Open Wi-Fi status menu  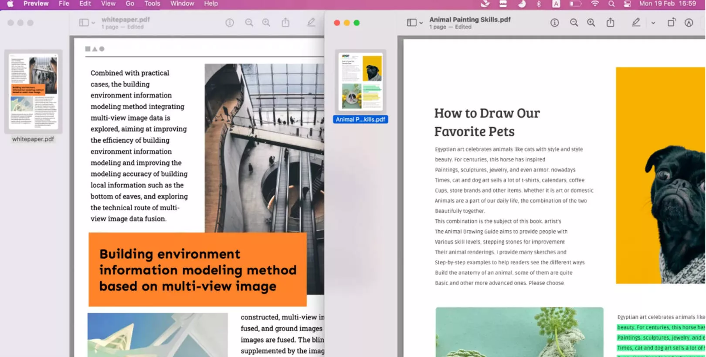pyautogui.click(x=595, y=3)
